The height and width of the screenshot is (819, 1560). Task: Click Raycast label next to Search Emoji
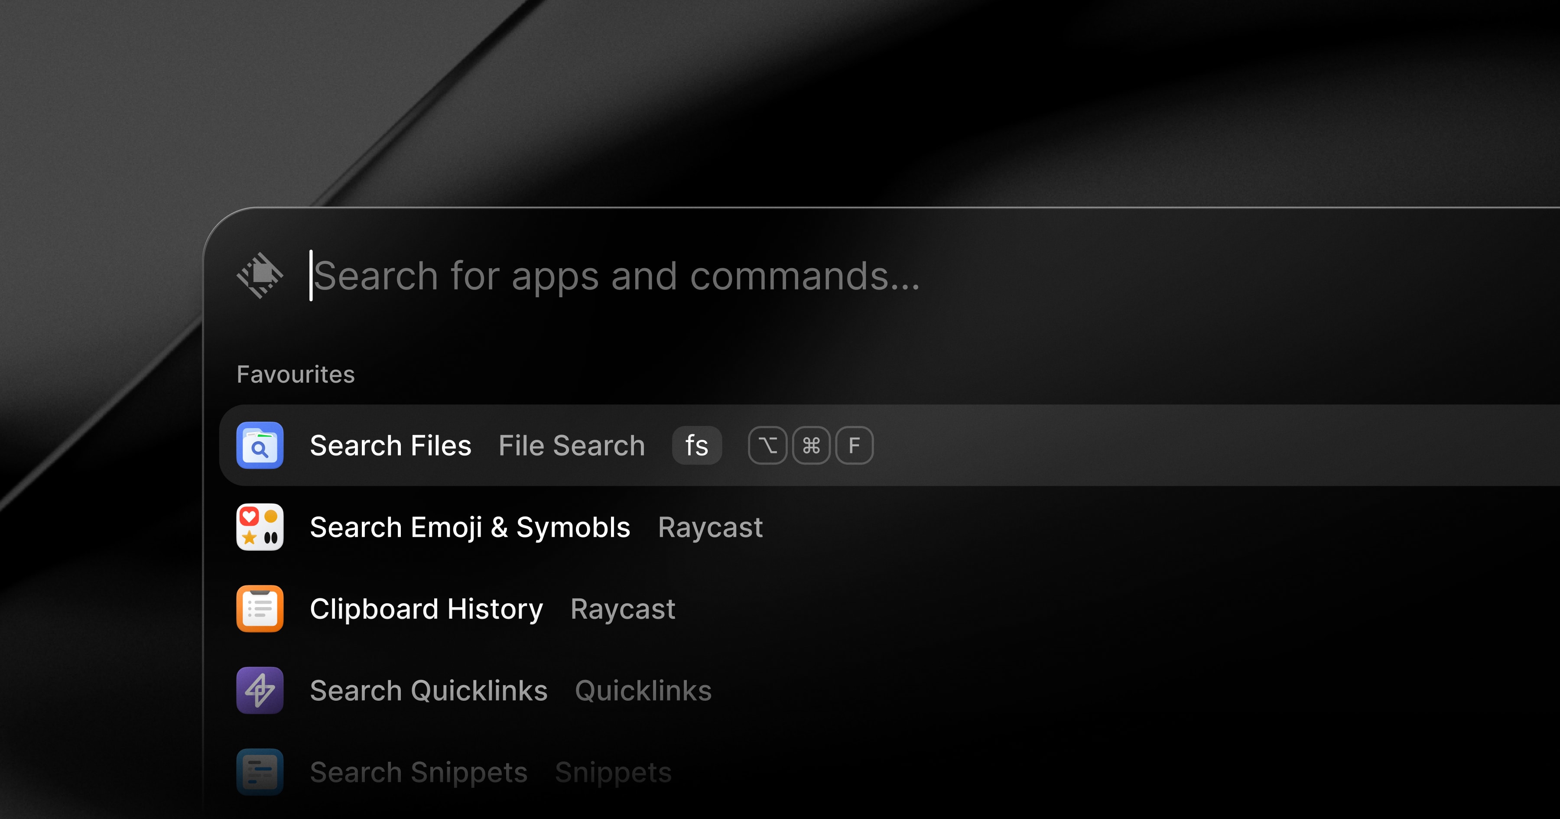point(710,527)
